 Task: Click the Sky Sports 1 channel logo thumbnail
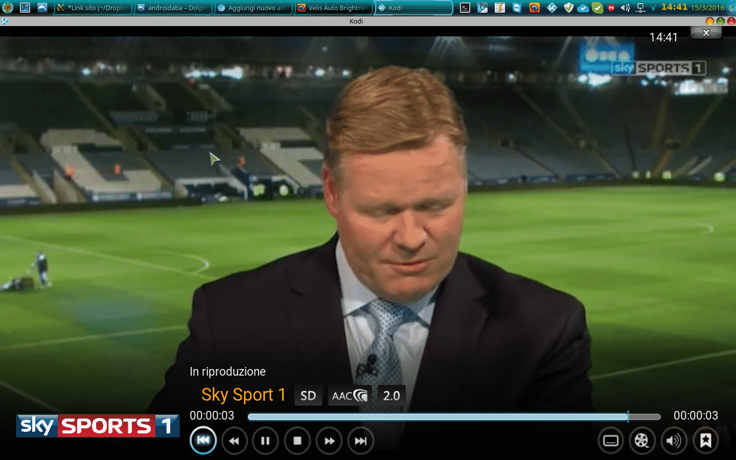(x=98, y=426)
